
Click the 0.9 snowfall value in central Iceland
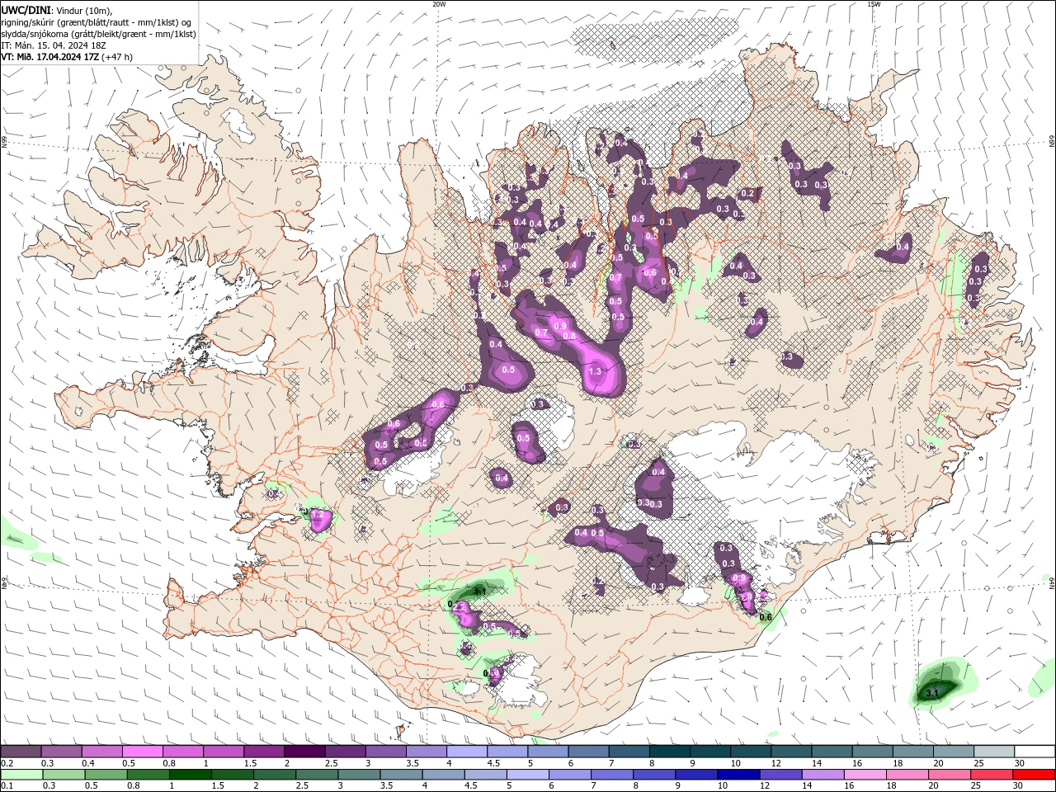[x=561, y=326]
